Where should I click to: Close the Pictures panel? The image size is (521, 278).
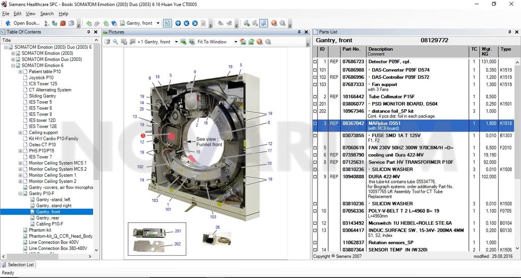pos(306,32)
